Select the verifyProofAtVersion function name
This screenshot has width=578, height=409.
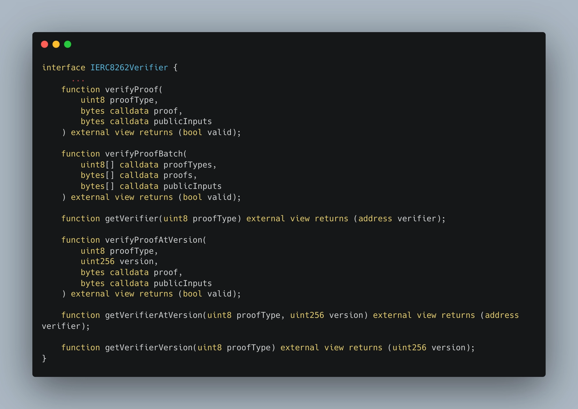point(154,240)
